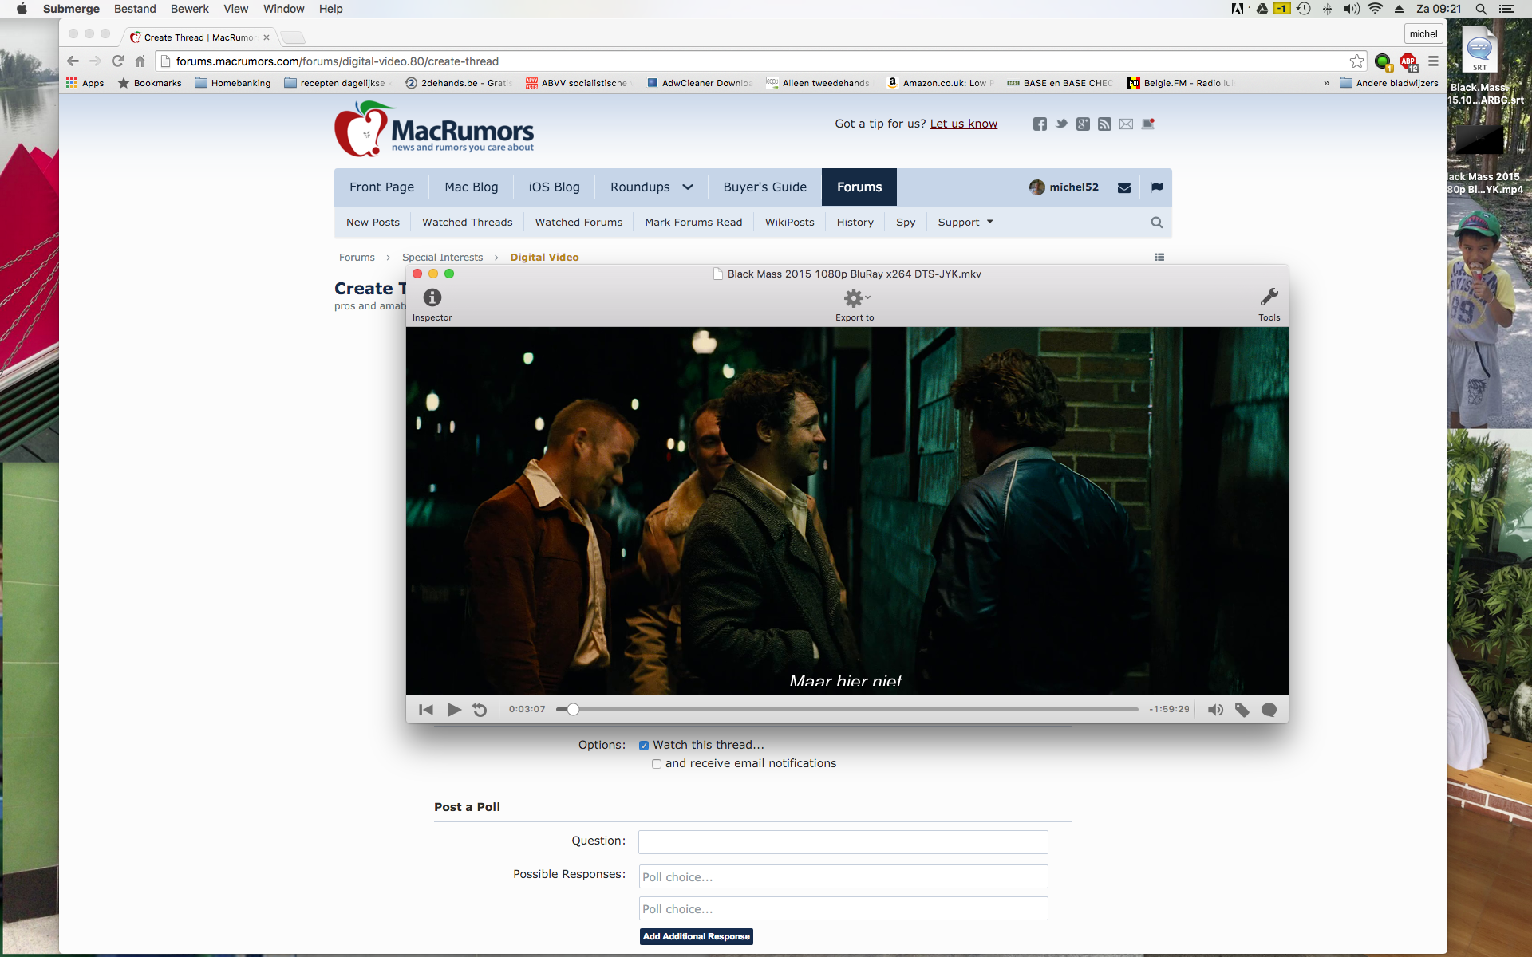This screenshot has height=957, width=1532.
Task: Open subtitle speech bubble in player bar
Action: [x=1269, y=709]
